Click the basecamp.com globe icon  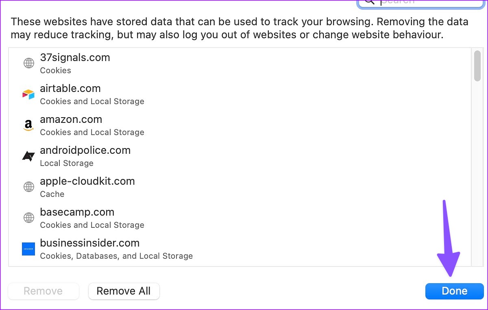(x=28, y=218)
